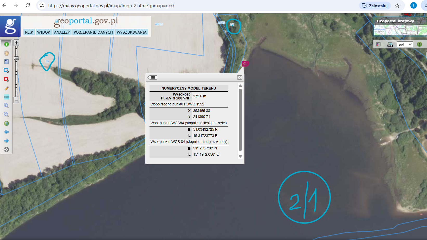
Task: Open the WYSZUKIWANIA menu
Action: coord(132,32)
